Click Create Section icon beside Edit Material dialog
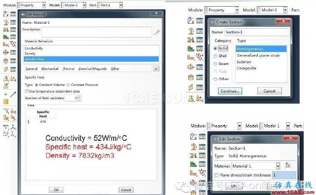The height and width of the screenshot is (195, 316). tap(6, 22)
